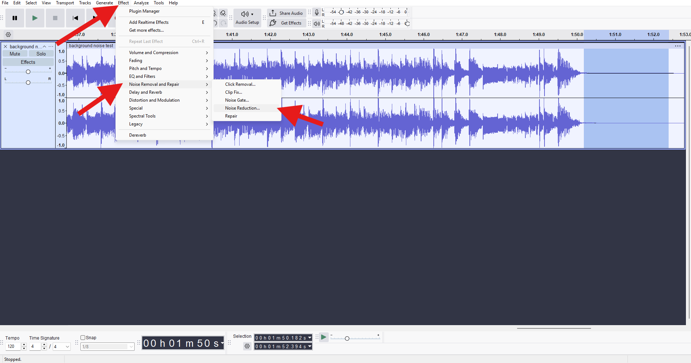Image resolution: width=691 pixels, height=363 pixels.
Task: Open the selection toolbar settings gear
Action: (x=247, y=346)
